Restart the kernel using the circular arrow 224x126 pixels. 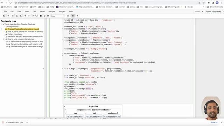click(x=44, y=16)
